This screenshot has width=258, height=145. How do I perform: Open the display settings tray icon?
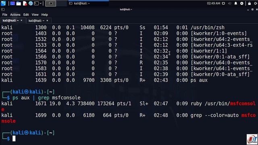tap(223, 4)
